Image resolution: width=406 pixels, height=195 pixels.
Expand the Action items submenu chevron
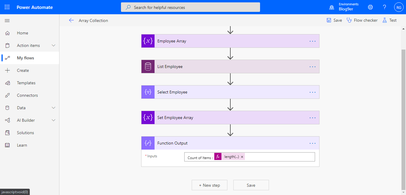[53, 45]
